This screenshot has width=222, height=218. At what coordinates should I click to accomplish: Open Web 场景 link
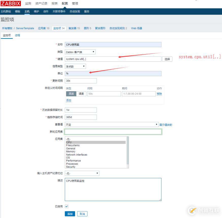coord(136,28)
